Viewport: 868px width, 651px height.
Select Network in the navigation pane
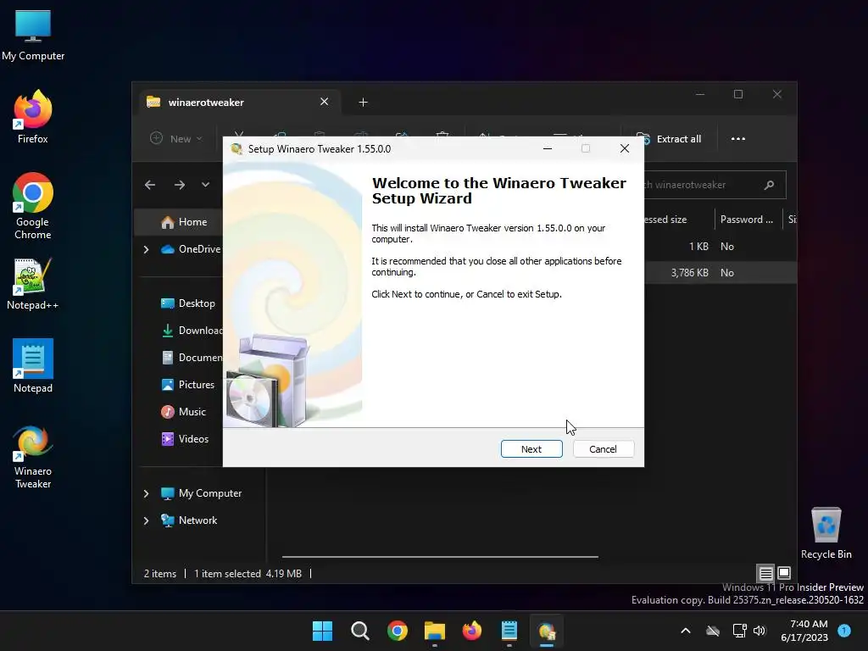[x=189, y=520]
